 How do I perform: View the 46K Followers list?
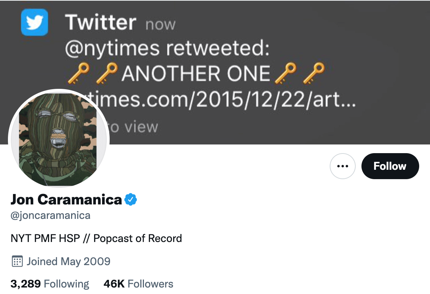(138, 284)
